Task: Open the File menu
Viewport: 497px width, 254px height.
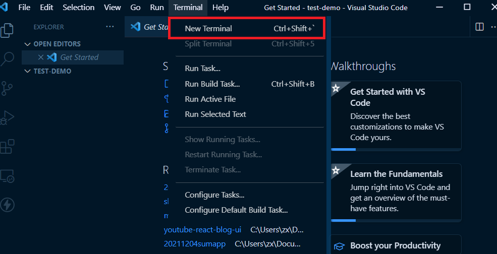Action: 24,7
